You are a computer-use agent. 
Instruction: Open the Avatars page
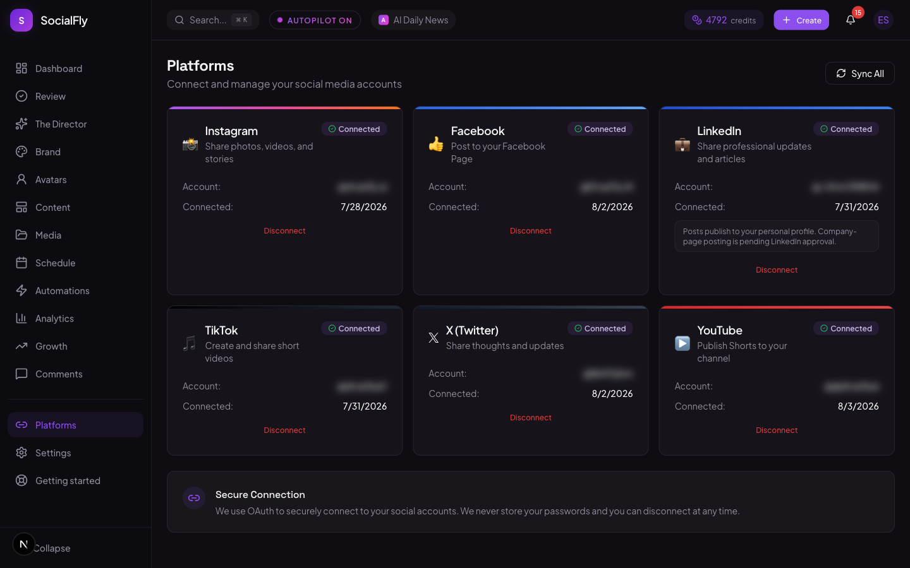click(x=75, y=179)
